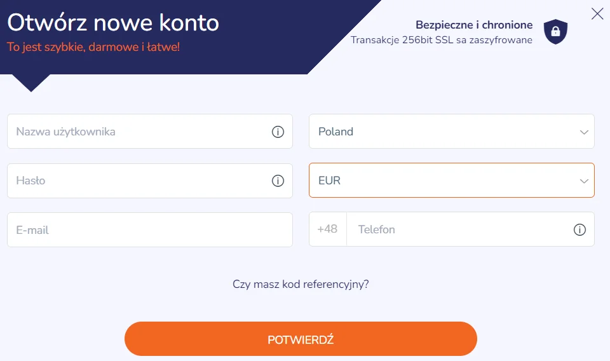The image size is (610, 361).
Task: Open the Poland country dropdown
Action: [x=445, y=132]
